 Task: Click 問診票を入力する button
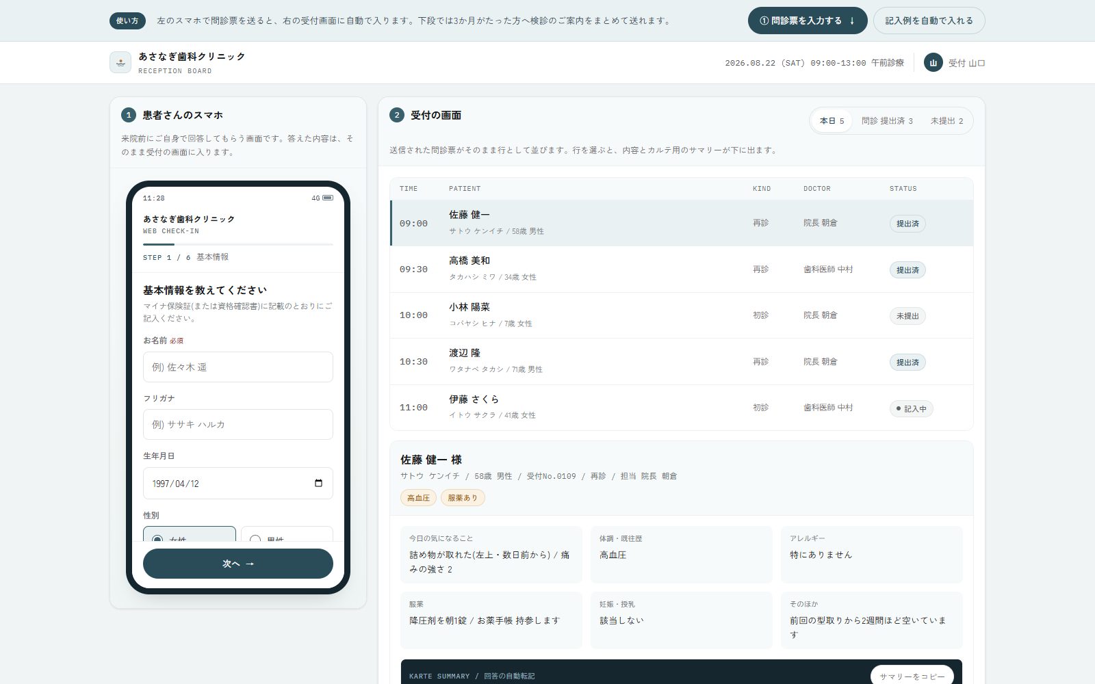click(x=808, y=21)
